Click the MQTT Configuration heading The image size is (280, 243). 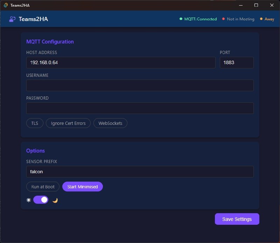coord(50,42)
